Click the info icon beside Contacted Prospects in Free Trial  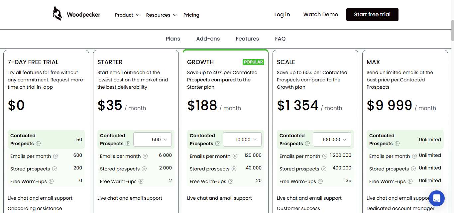click(38, 144)
